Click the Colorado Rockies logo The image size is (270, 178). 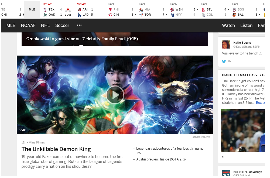(203, 15)
